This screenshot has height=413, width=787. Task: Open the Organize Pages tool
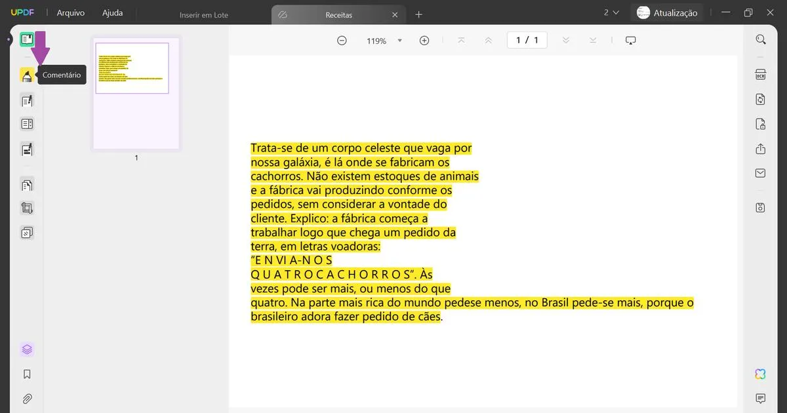click(x=26, y=184)
